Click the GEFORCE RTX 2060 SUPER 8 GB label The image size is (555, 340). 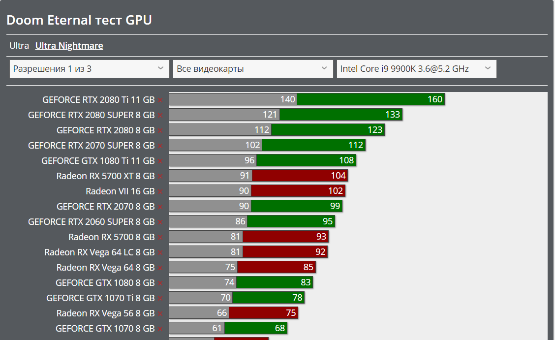tap(92, 222)
